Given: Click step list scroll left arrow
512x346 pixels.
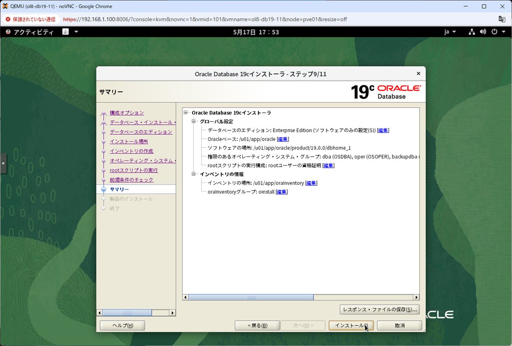Looking at the screenshot, I should (x=100, y=313).
